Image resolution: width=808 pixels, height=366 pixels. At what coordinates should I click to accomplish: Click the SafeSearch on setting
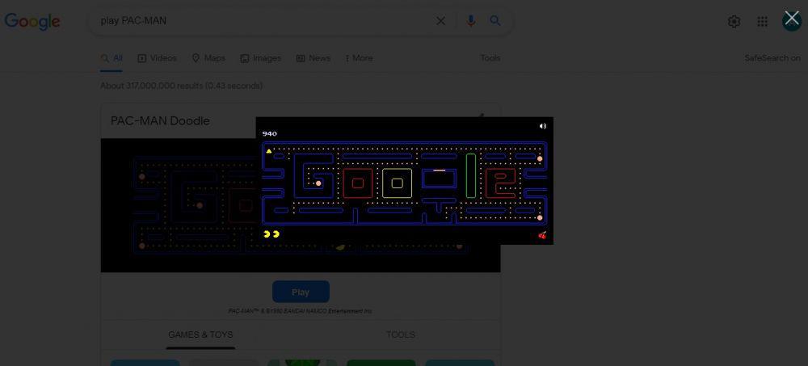coord(772,58)
